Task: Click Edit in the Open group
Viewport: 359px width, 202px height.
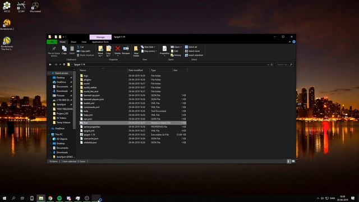Action: tap(174, 51)
